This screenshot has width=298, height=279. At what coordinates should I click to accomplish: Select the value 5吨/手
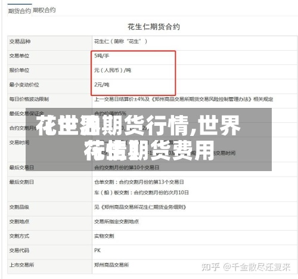click(102, 56)
